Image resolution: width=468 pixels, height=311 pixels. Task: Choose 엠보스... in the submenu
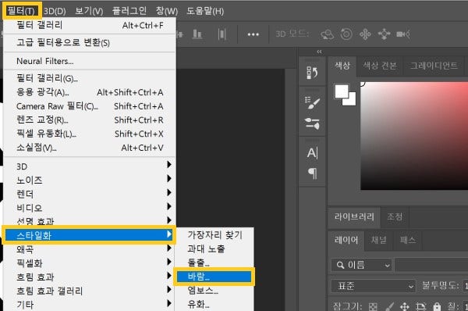point(215,291)
